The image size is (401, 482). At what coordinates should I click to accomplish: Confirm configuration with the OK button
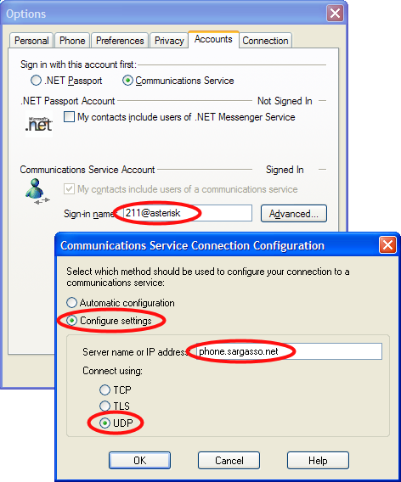[x=139, y=460]
